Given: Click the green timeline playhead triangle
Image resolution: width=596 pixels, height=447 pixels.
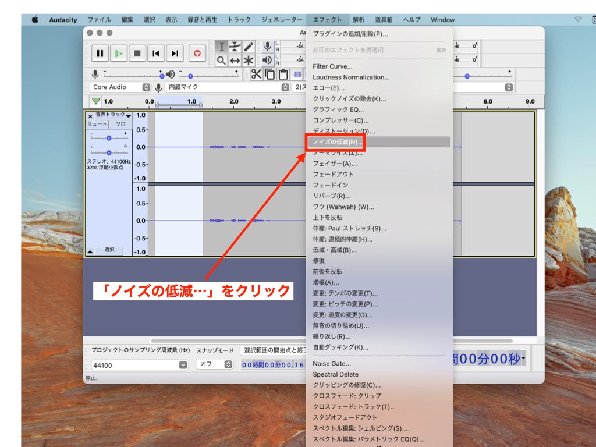Looking at the screenshot, I should pyautogui.click(x=96, y=101).
